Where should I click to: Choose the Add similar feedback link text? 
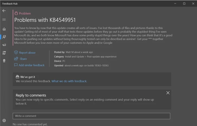pos(31,65)
